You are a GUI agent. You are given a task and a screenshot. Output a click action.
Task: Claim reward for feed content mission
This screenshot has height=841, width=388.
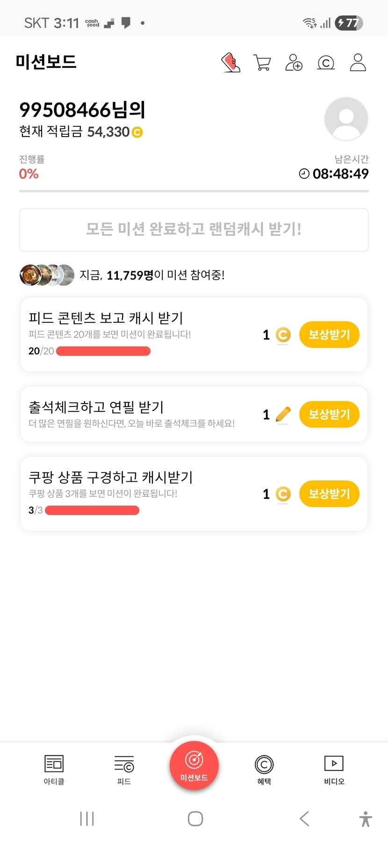pyautogui.click(x=329, y=334)
